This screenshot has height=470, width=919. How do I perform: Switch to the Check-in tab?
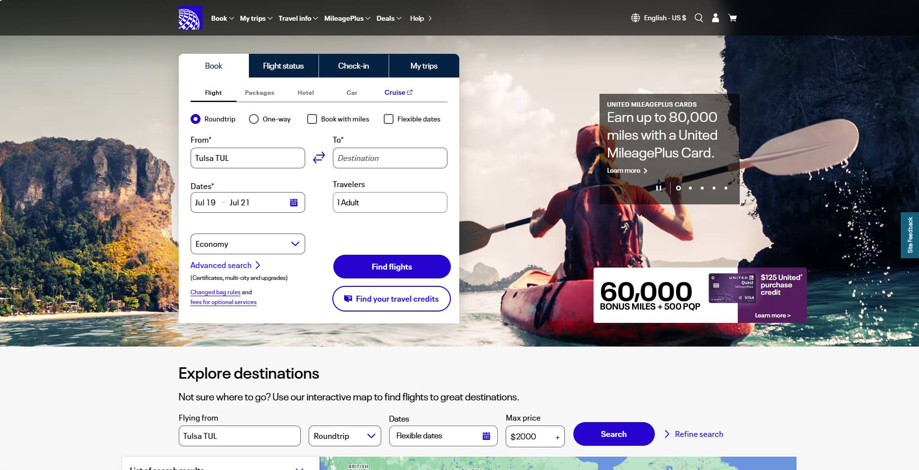354,66
